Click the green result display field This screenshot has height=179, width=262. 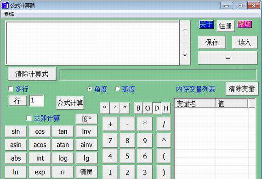click(158, 75)
